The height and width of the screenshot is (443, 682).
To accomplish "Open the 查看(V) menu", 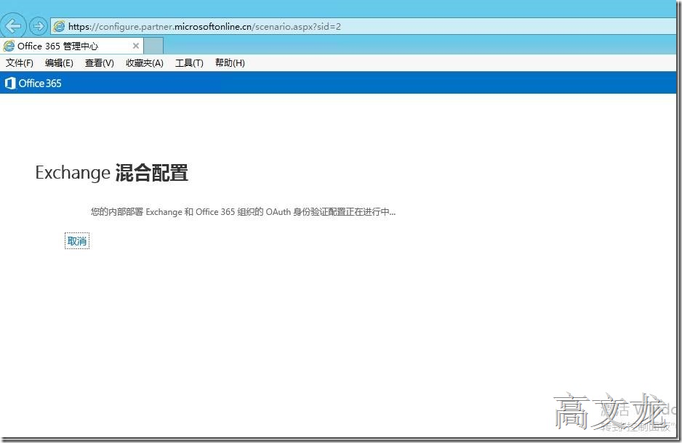I will coord(99,63).
